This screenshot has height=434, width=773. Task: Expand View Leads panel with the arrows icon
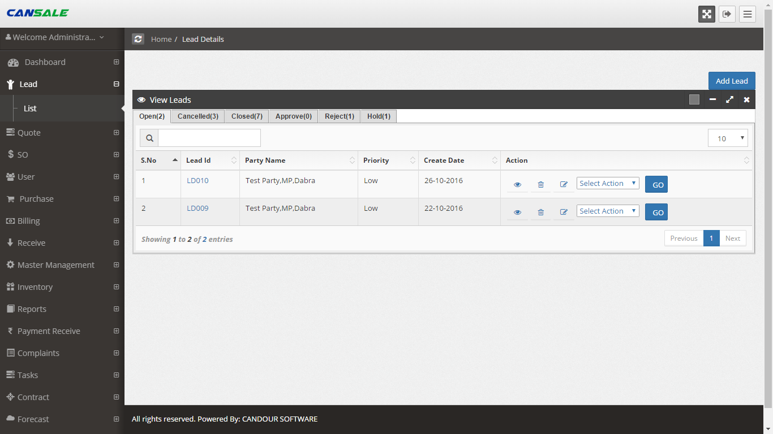click(x=729, y=99)
